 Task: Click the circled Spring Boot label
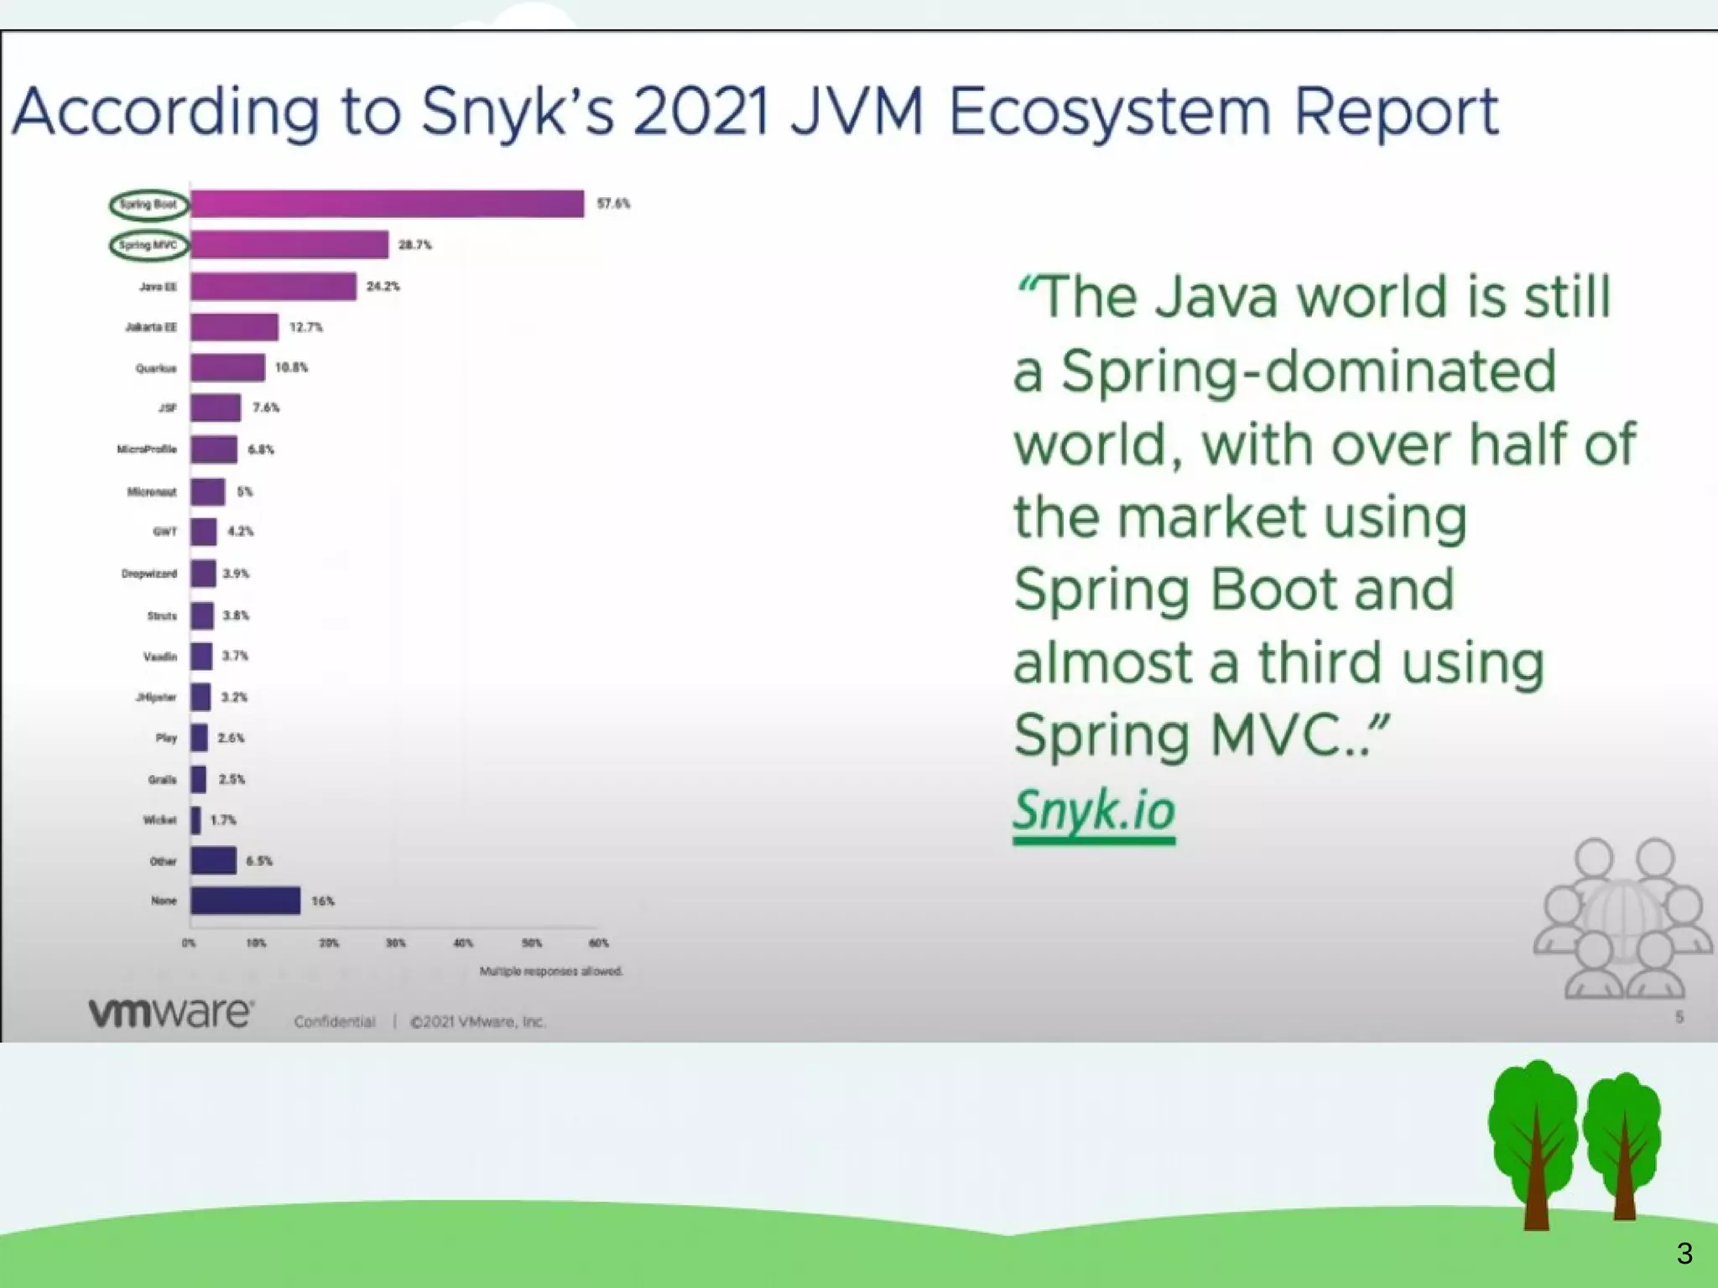(x=148, y=205)
